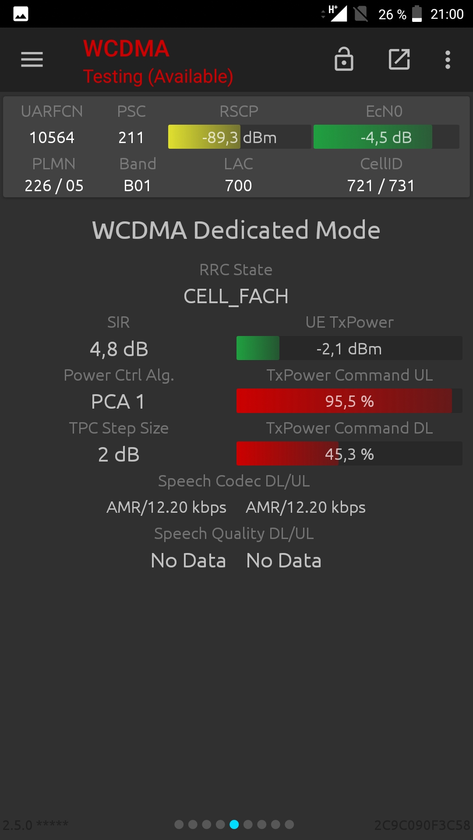Image resolution: width=473 pixels, height=840 pixels.
Task: Tap the UARFCN value 10564
Action: click(52, 137)
